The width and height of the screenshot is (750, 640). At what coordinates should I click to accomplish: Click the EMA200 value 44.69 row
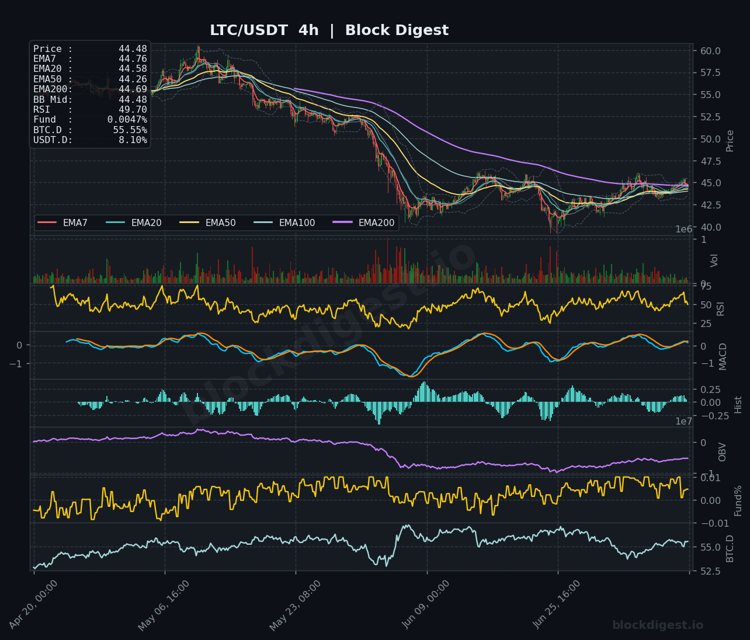pos(90,89)
